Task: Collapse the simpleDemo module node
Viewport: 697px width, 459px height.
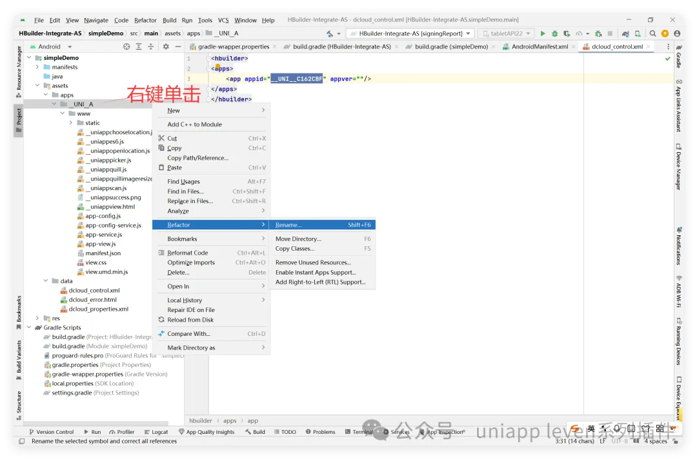Action: [29, 58]
